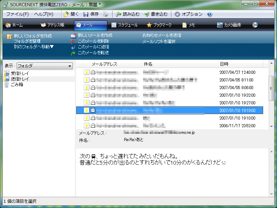Expand 別のフォルダへ移動▼ menu
The height and width of the screenshot is (208, 277).
(34, 46)
